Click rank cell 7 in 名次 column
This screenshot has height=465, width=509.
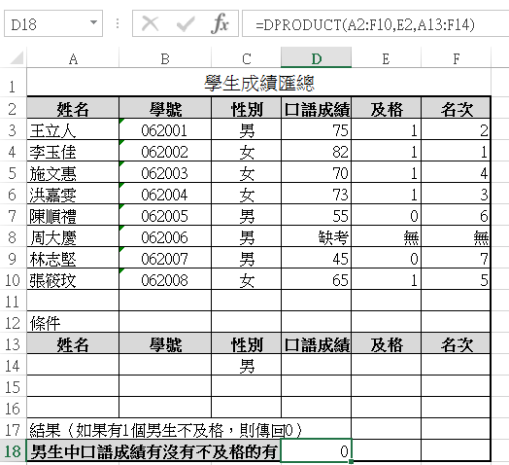pyautogui.click(x=457, y=259)
